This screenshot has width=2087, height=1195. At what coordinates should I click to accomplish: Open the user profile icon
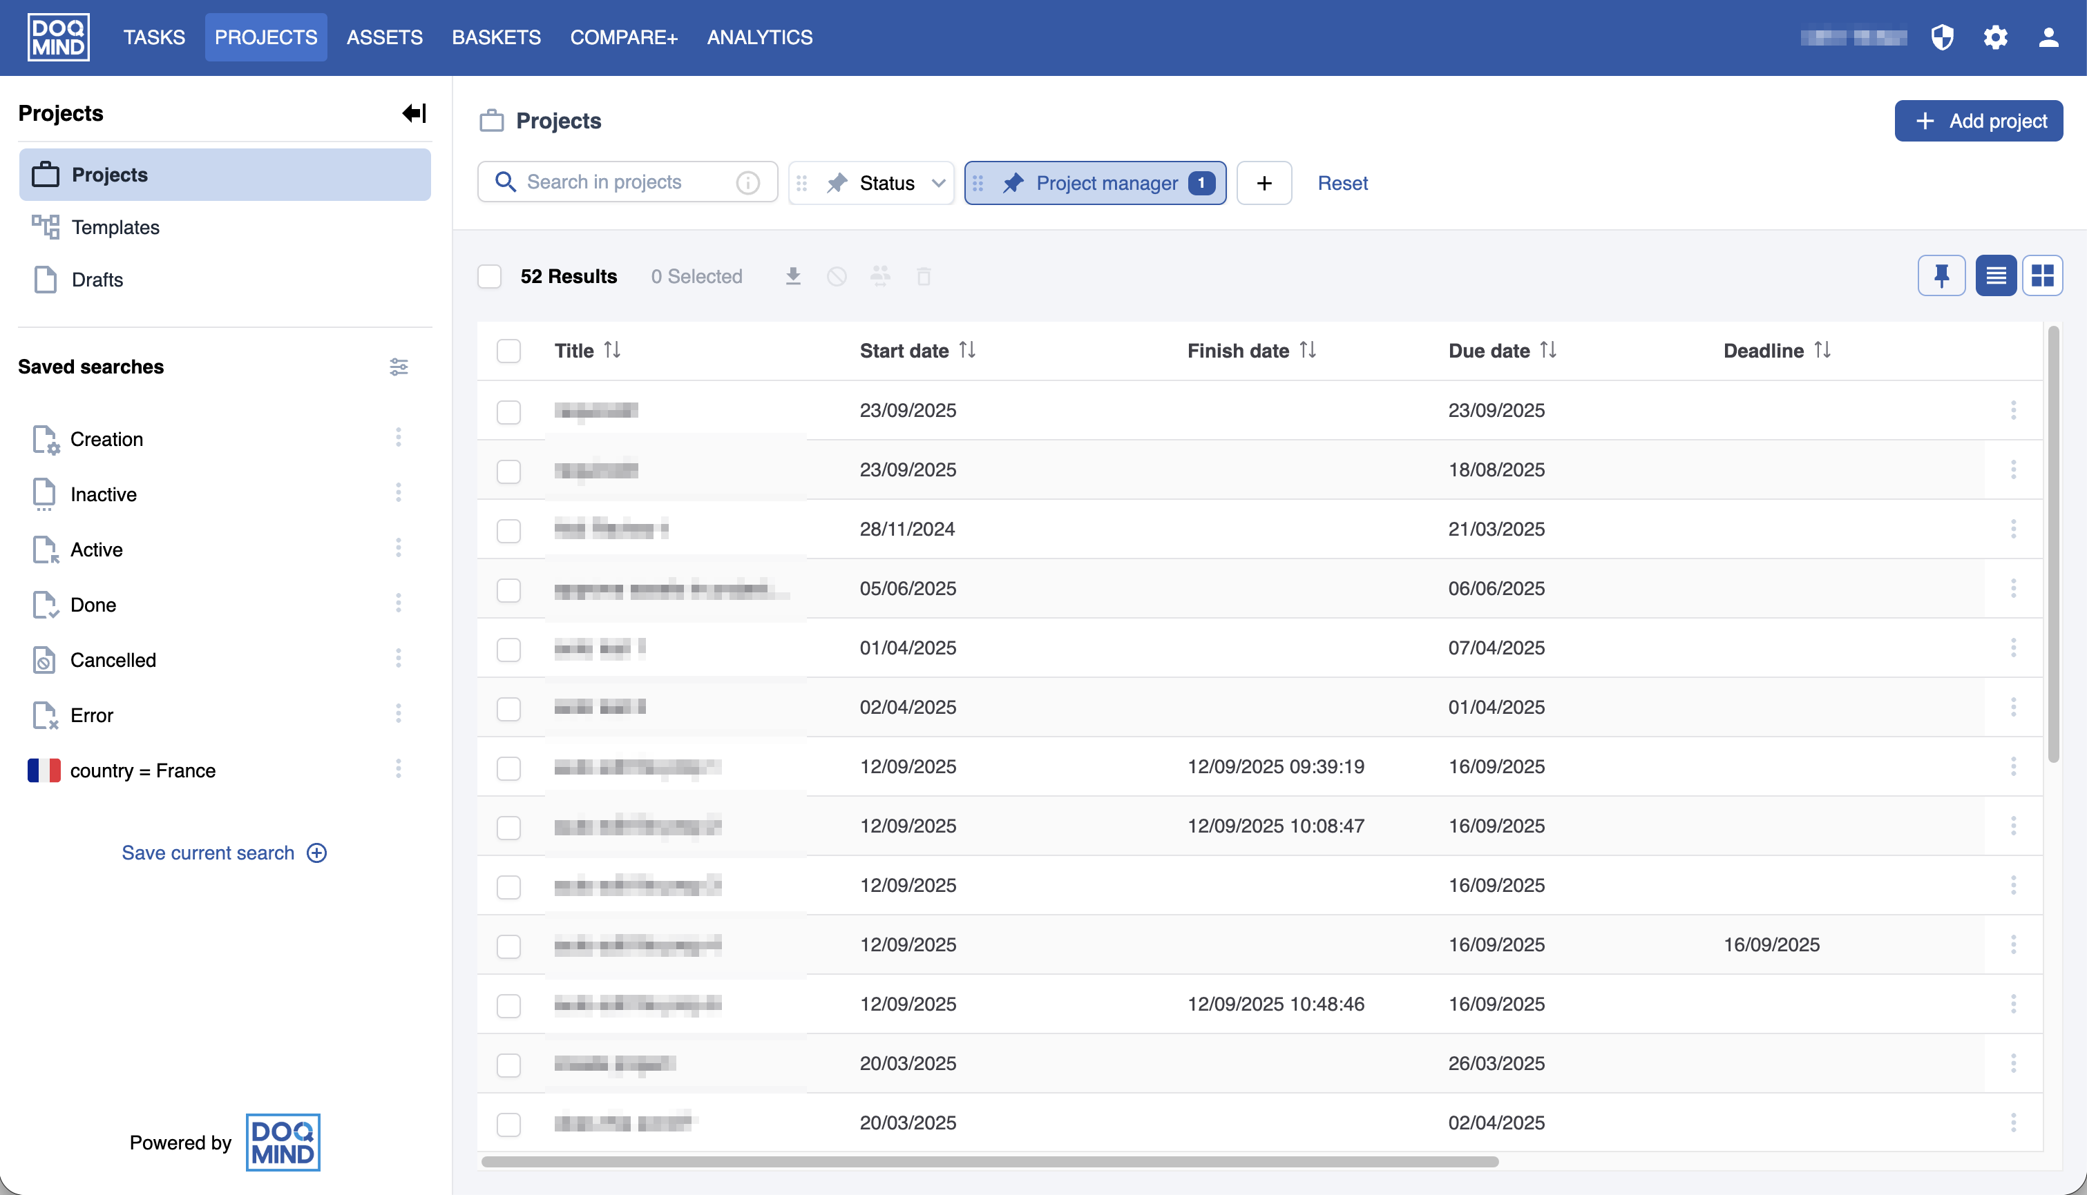(x=2048, y=37)
